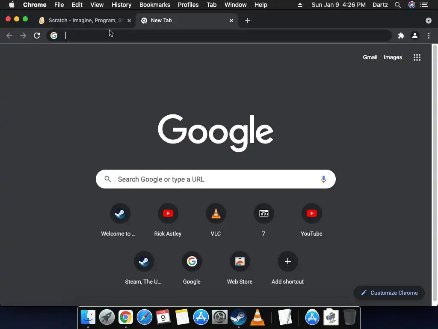438x329 pixels.
Task: Open the Apple menu
Action: (x=12, y=5)
